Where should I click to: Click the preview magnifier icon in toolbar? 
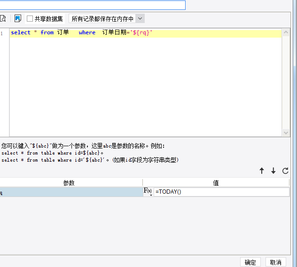click(3, 19)
